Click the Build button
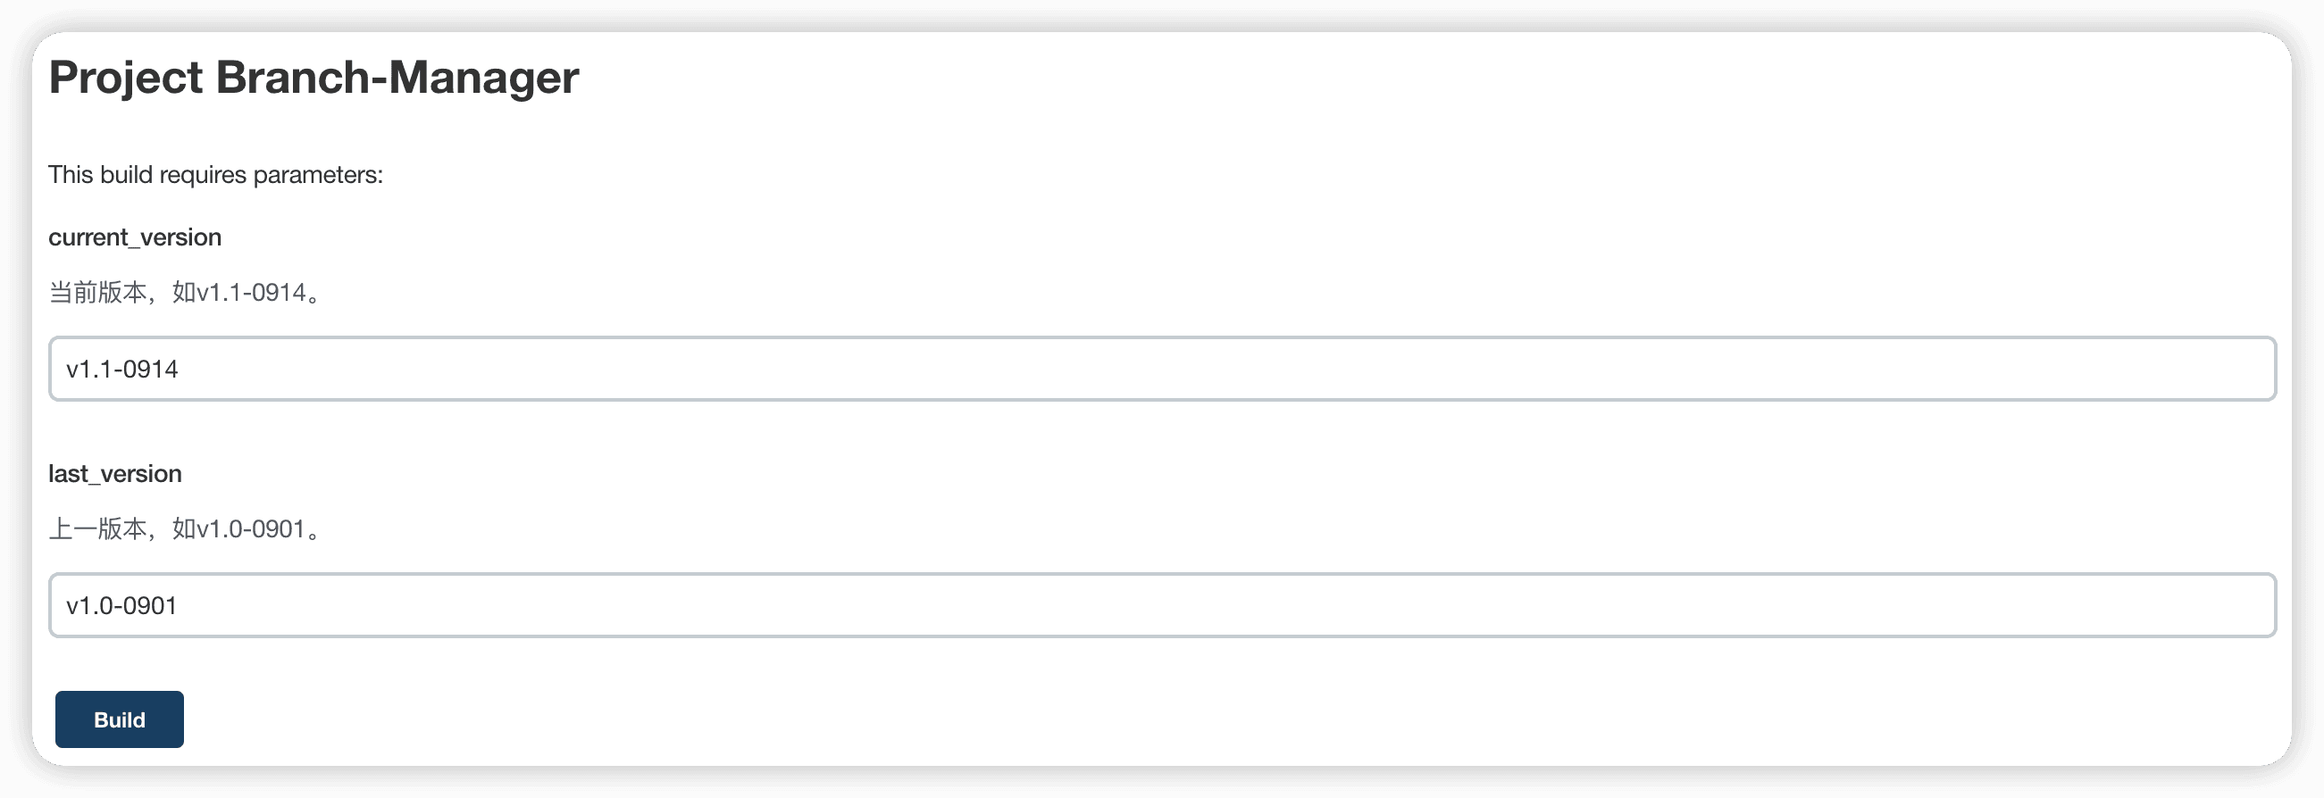The height and width of the screenshot is (798, 2324). (x=119, y=719)
